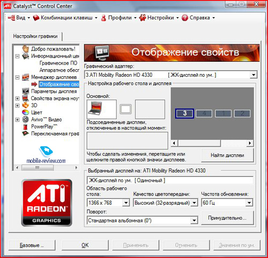
Task: Click the Базовые button
Action: coord(32,245)
